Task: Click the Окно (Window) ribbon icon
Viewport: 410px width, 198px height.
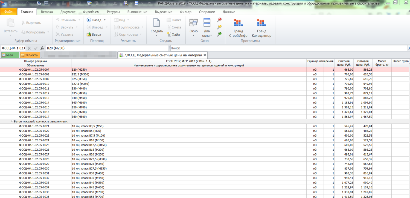Action: pos(193,23)
